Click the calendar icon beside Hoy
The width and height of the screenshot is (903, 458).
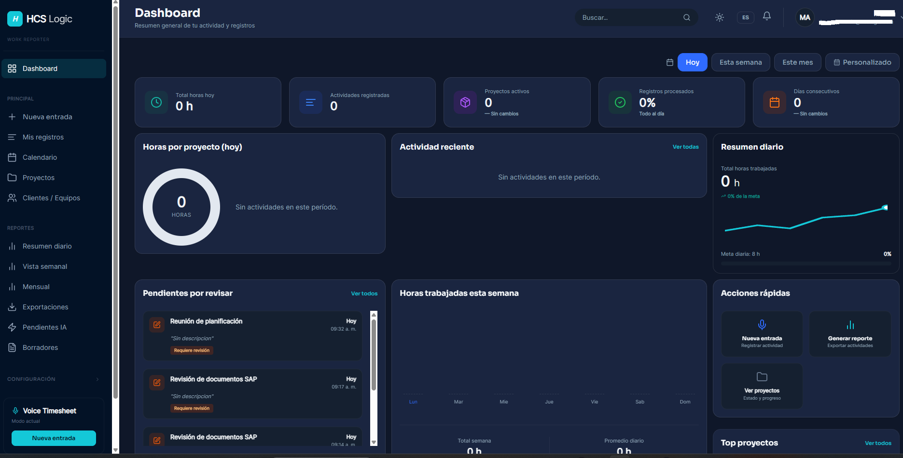[669, 62]
